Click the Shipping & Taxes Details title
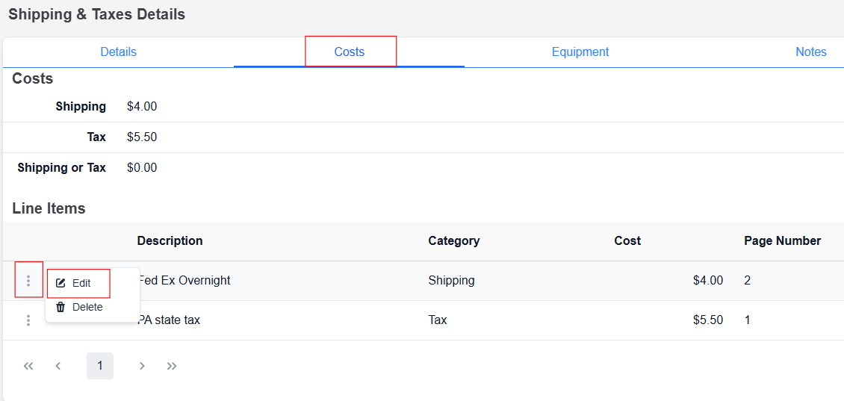Image resolution: width=844 pixels, height=401 pixels. click(97, 14)
